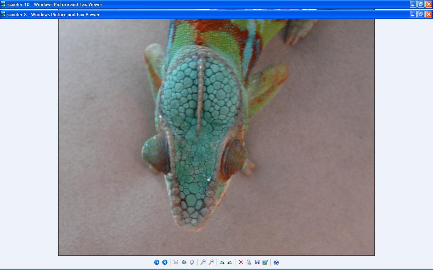The image size is (433, 270).
Task: Show the photo at Actual Size
Action: coord(184,262)
